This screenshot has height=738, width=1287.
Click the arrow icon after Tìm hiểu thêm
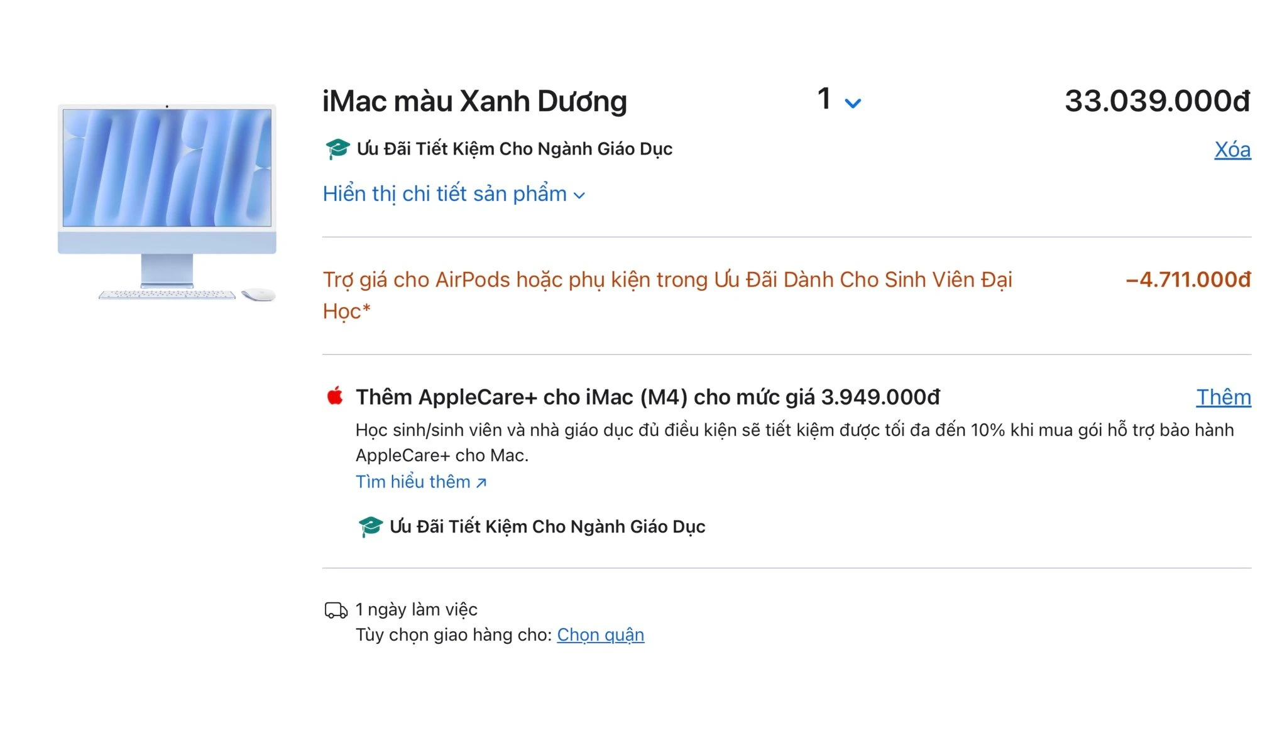[x=481, y=482]
